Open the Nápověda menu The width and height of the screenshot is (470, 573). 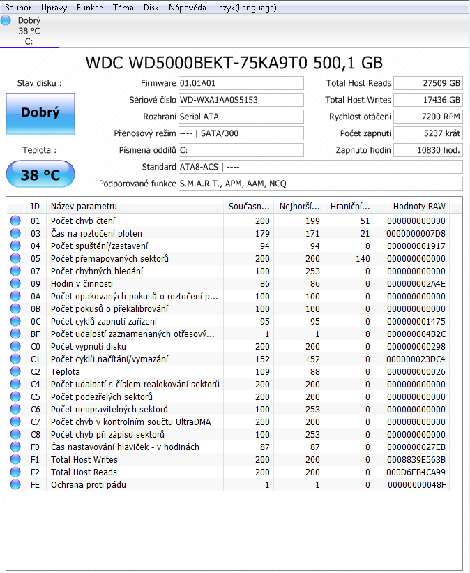(x=187, y=7)
